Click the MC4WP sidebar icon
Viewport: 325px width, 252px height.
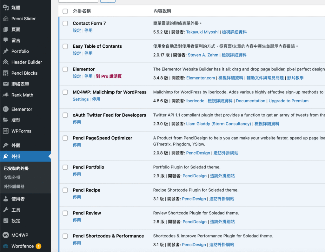click(x=6, y=235)
